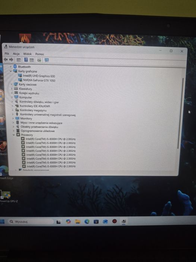Click the Wyszukaj taskbar search box

click(31, 222)
